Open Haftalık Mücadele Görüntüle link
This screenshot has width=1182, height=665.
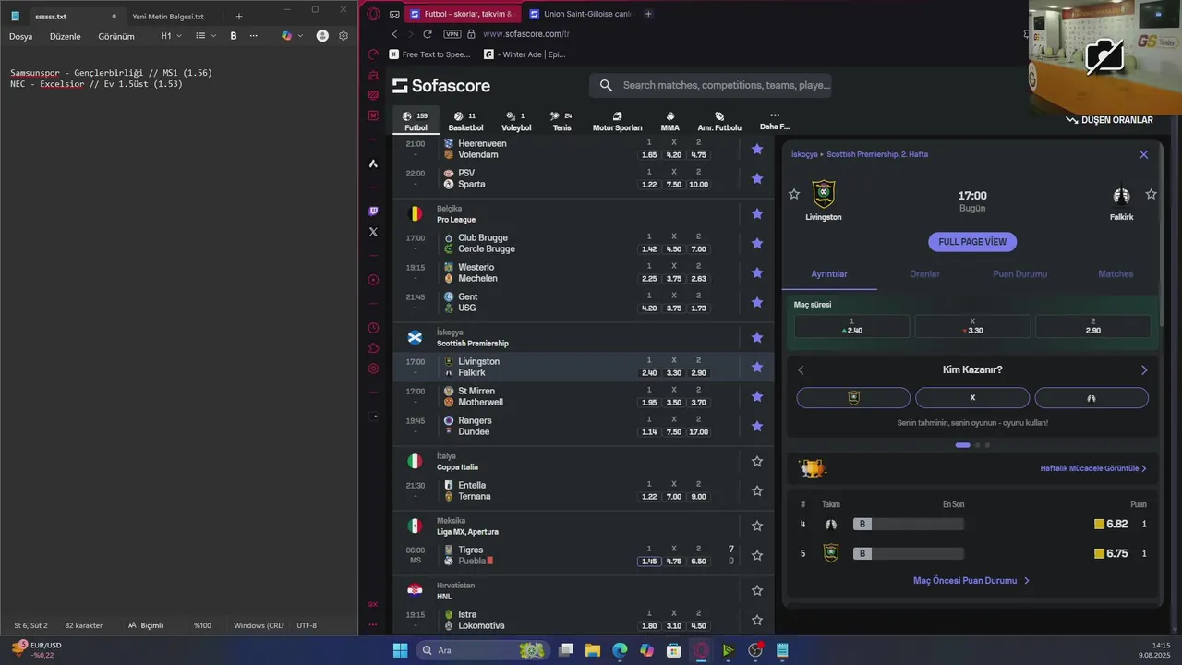pos(1093,468)
